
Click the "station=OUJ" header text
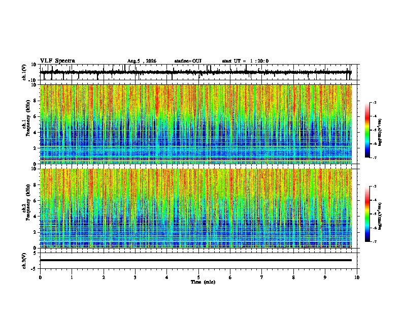point(188,61)
